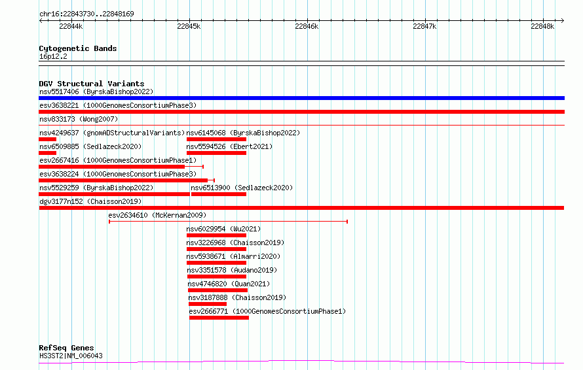Select the red esv3638221 variant bar
This screenshot has height=370, width=583.
click(x=301, y=112)
